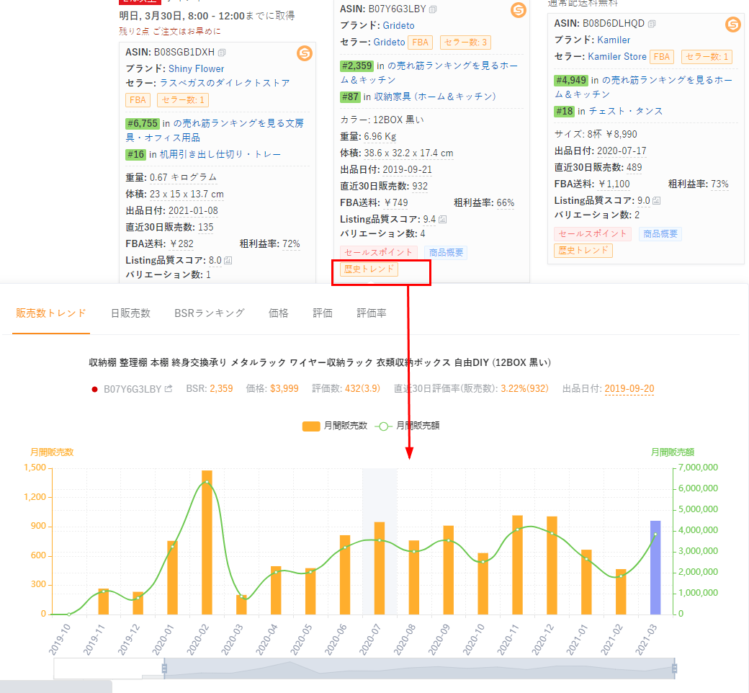This screenshot has height=693, width=749.
Task: Switch to the 販売数トレンド tab
Action: coord(50,313)
